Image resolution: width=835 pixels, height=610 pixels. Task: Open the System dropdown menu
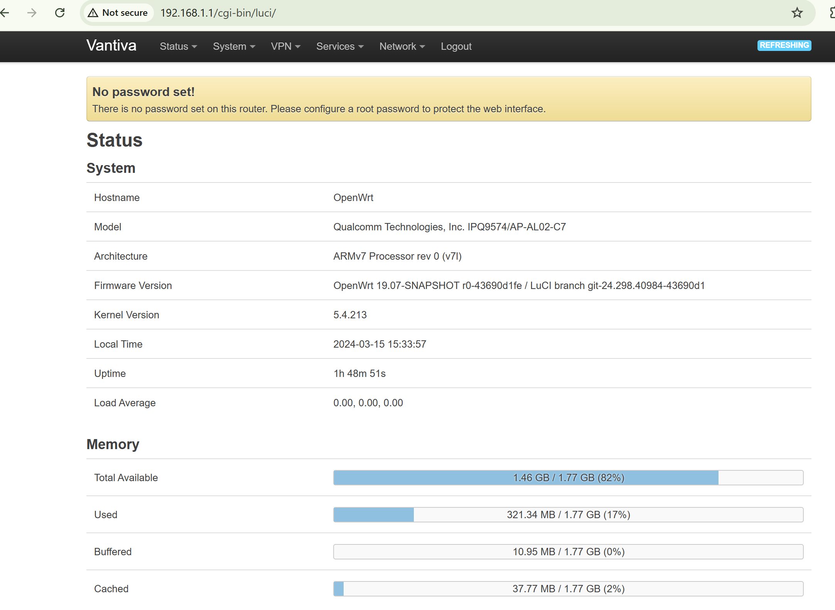tap(234, 46)
